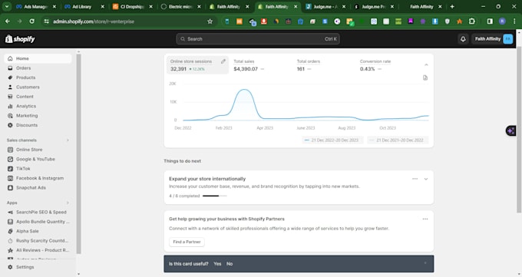Dismiss the card useful feedback bar
This screenshot has width=522, height=277.
[x=425, y=263]
